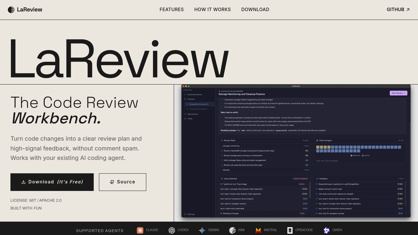Click the Kimi agent logo
Screen dimensions: 418x235
(x=233, y=230)
